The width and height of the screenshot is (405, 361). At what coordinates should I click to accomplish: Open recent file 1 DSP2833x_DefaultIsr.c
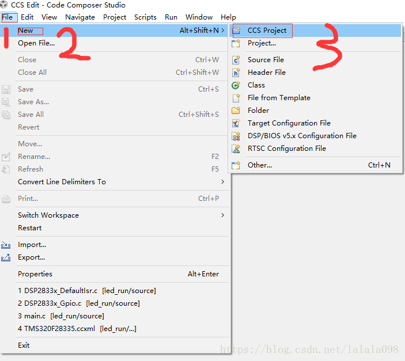[x=113, y=291]
